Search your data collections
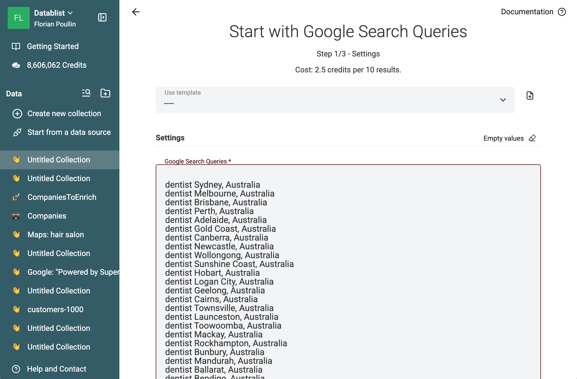The height and width of the screenshot is (379, 577). click(x=86, y=93)
